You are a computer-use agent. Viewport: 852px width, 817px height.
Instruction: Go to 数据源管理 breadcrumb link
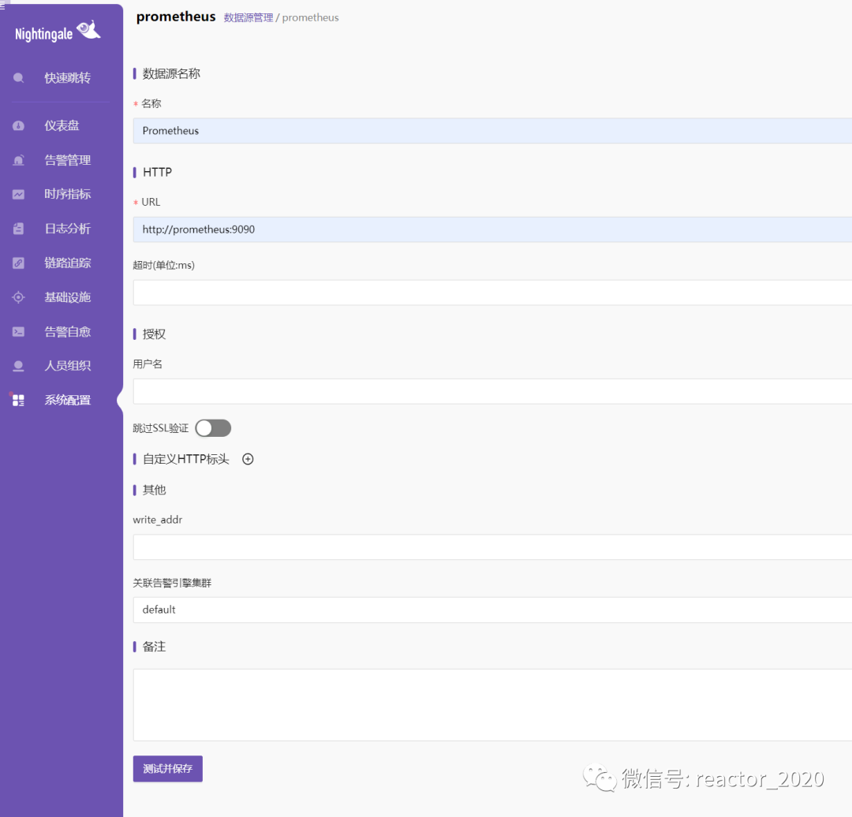coord(248,17)
